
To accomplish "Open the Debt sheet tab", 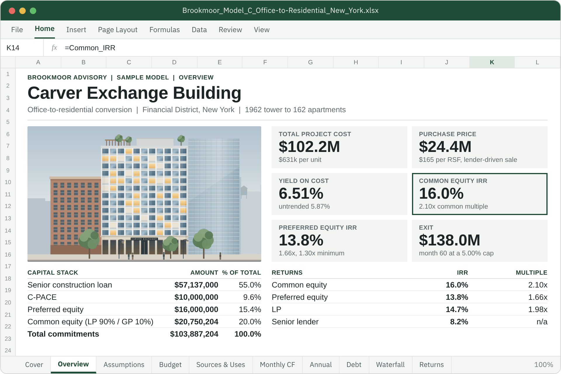I will 354,364.
